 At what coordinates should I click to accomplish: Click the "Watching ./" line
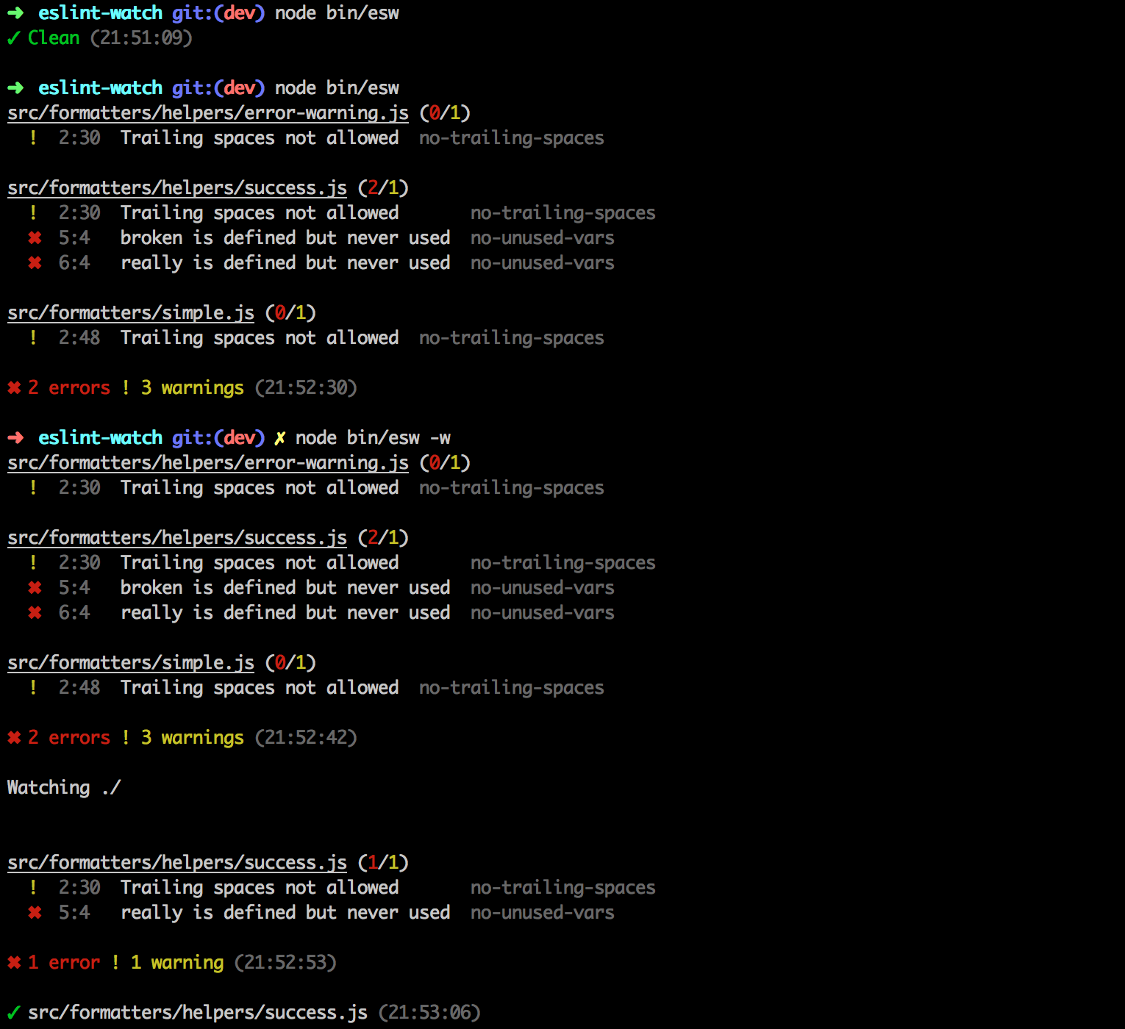pyautogui.click(x=64, y=788)
